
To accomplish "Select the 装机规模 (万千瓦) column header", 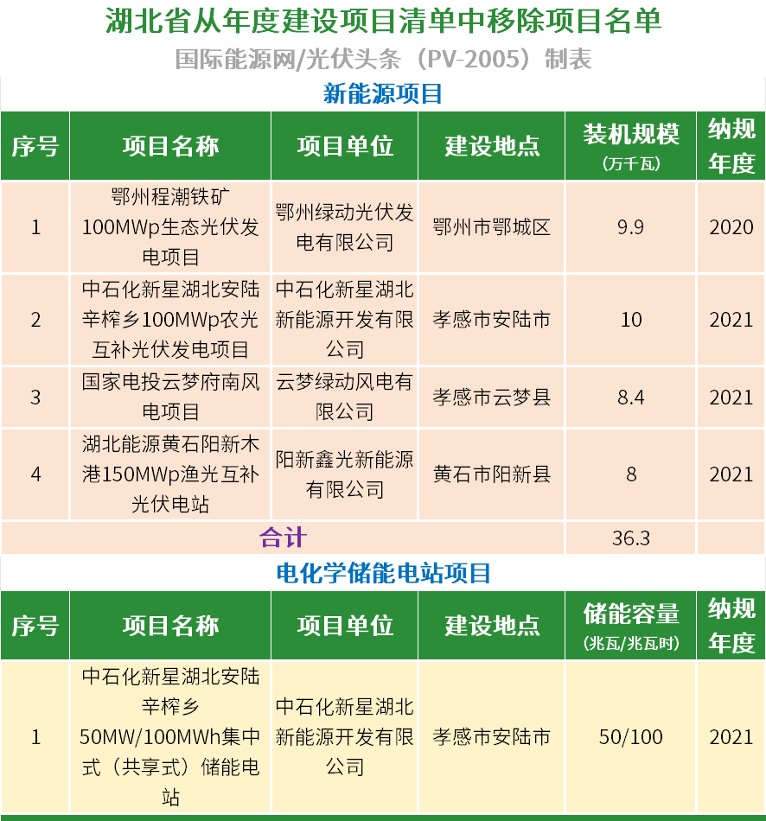I will click(x=631, y=145).
